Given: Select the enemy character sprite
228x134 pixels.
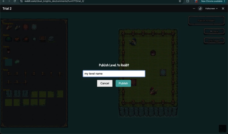Looking at the screenshot, I should [x=8, y=51].
